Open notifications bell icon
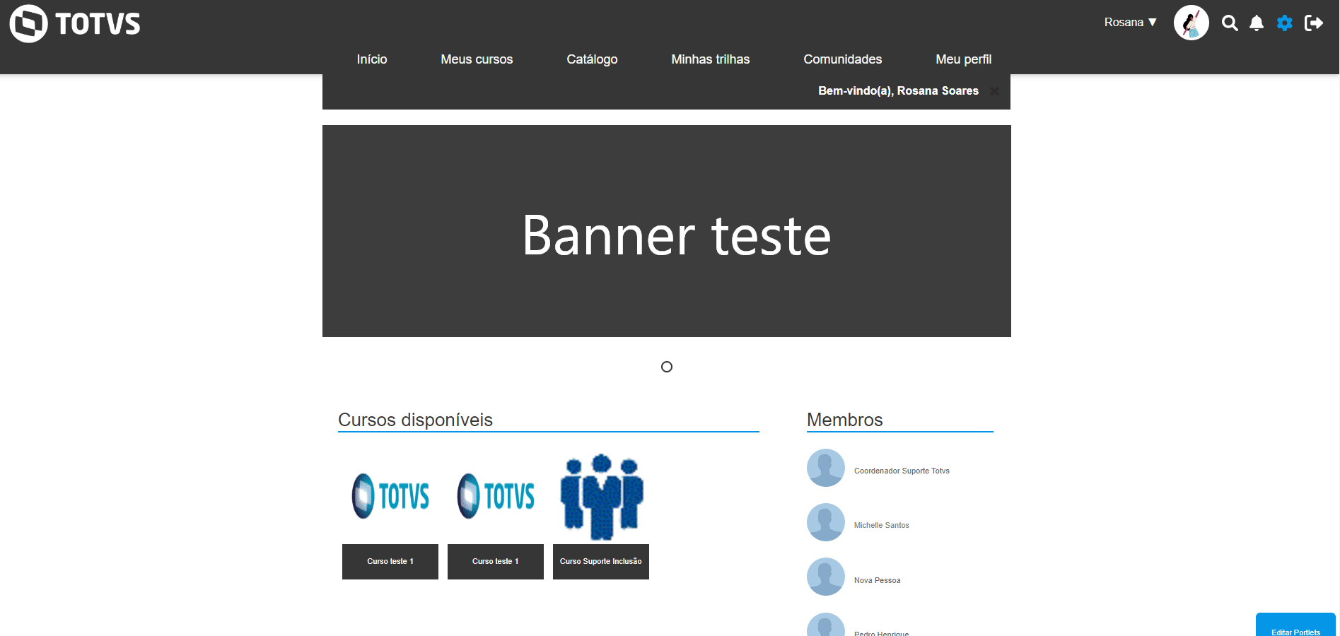This screenshot has width=1340, height=636. (x=1257, y=23)
